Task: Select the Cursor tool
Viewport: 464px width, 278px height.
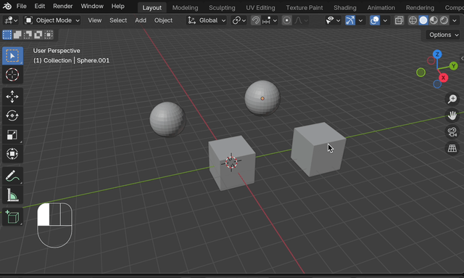Action: click(x=12, y=75)
